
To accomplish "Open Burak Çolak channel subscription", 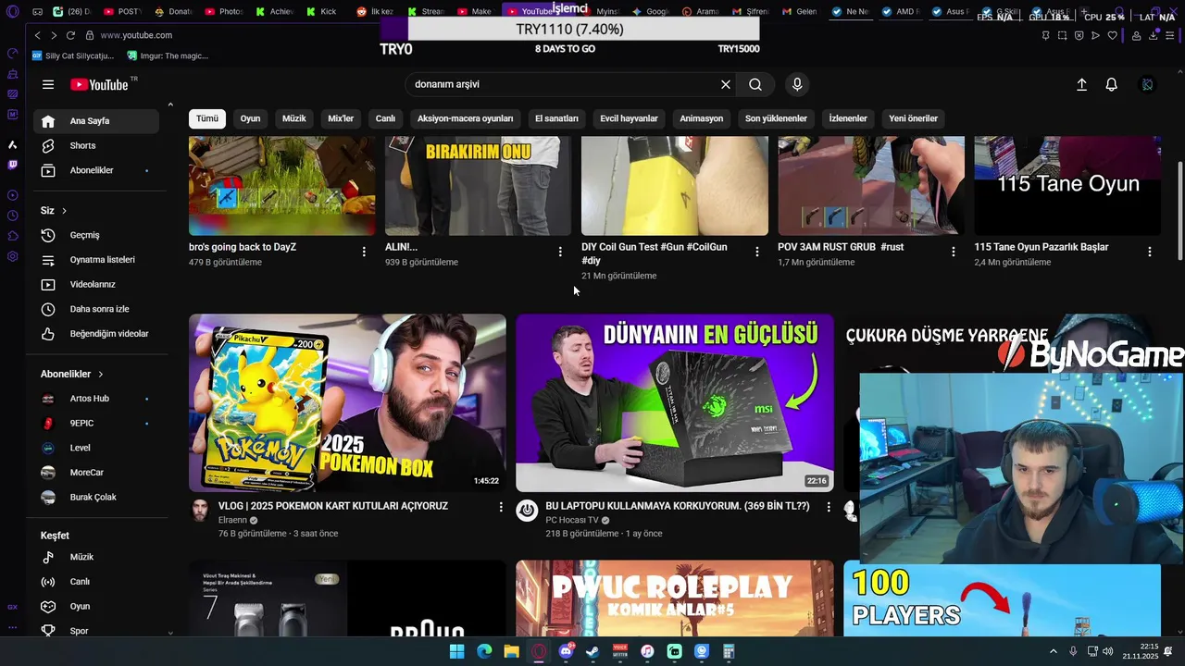I will 96,497.
